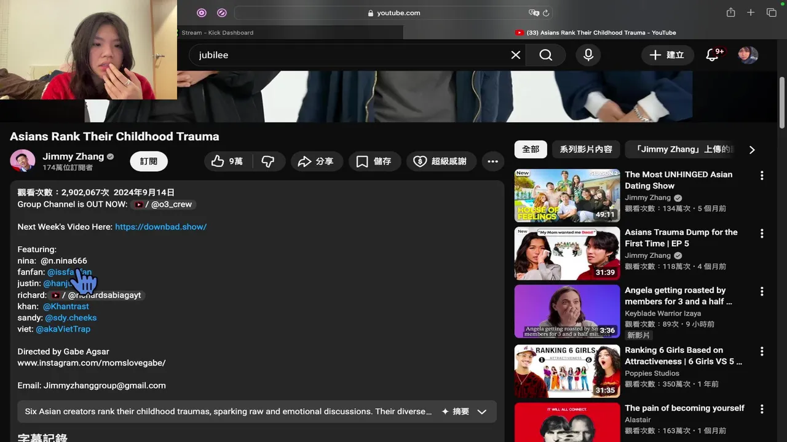Open The pain of becoming yourself thumbnail
This screenshot has height=442, width=787.
point(567,422)
